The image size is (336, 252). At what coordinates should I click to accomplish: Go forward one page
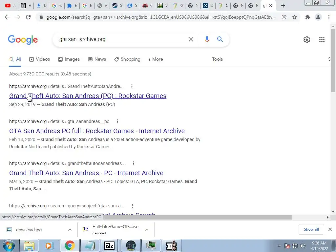pyautogui.click(x=18, y=17)
